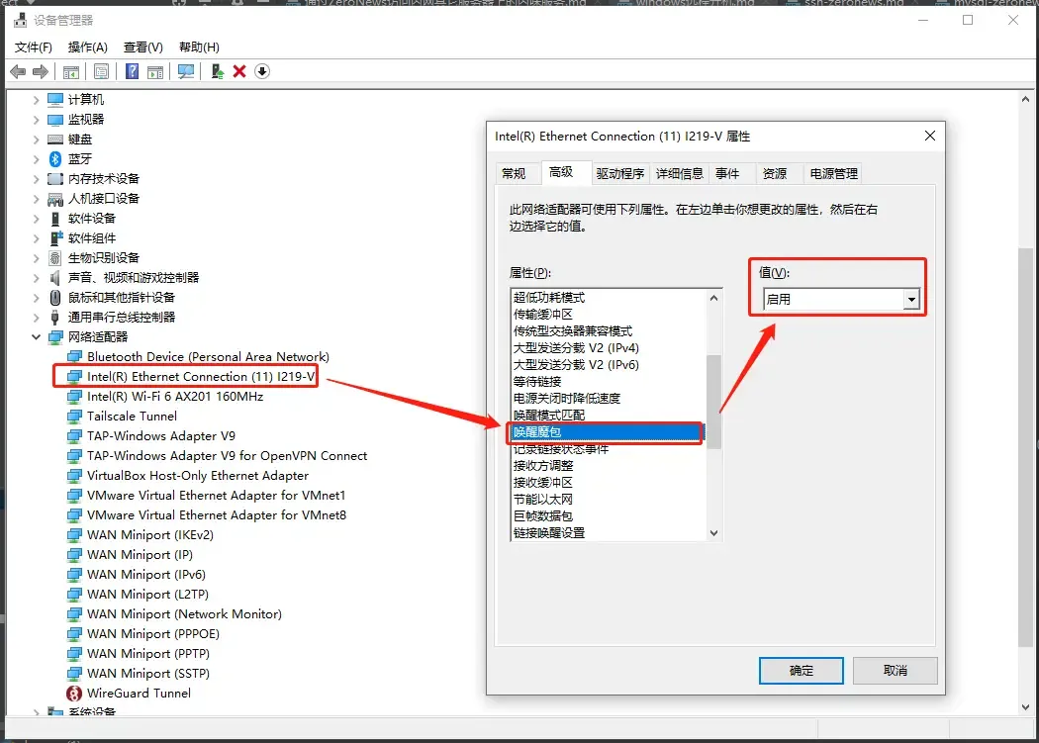Select VirtualBox Host-Only Ethernet Adapter
Screen dimensions: 1039x743
198,475
